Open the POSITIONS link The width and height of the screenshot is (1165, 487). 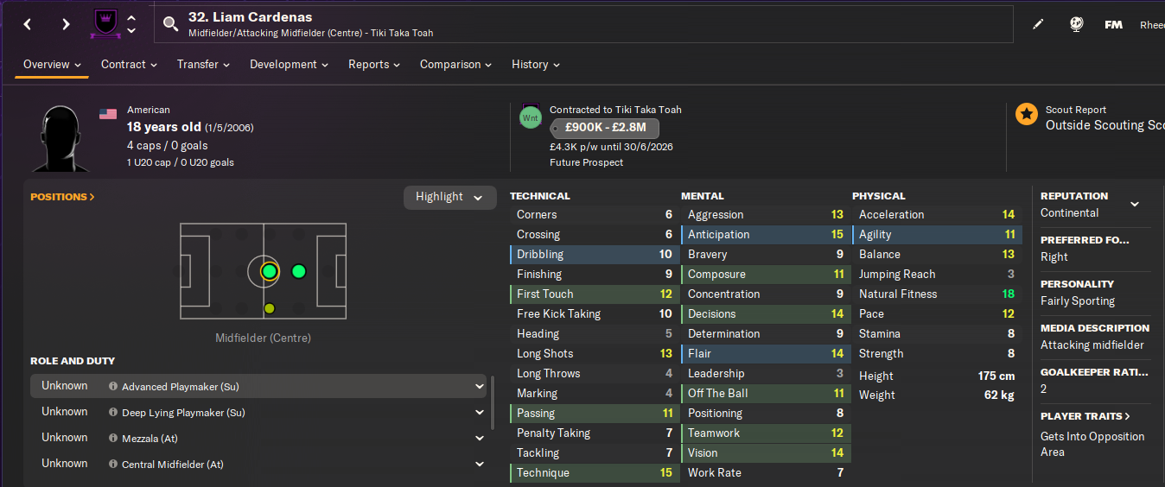[62, 197]
